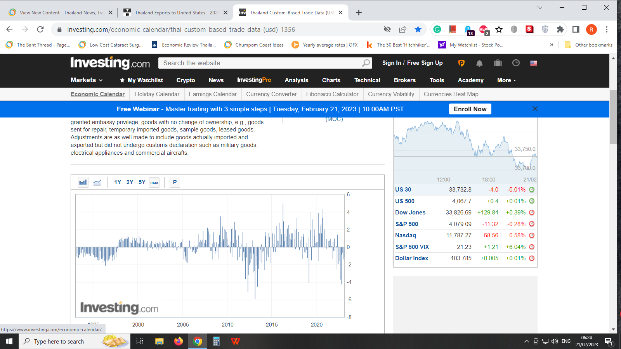The image size is (621, 349).
Task: Open the Charts menu
Action: [331, 80]
